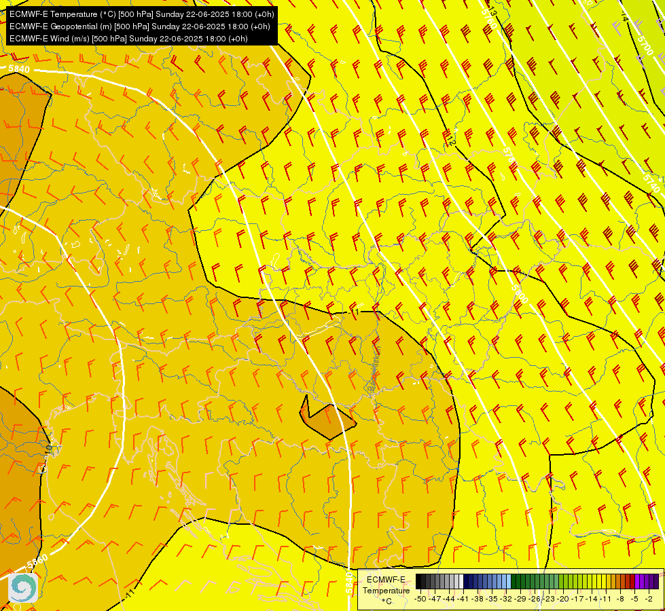Click the swirl logo icon in the corner
Image resolution: width=665 pixels, height=611 pixels.
point(23,588)
